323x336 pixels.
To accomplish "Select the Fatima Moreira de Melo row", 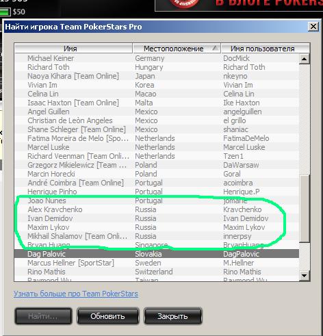I will [x=157, y=138].
